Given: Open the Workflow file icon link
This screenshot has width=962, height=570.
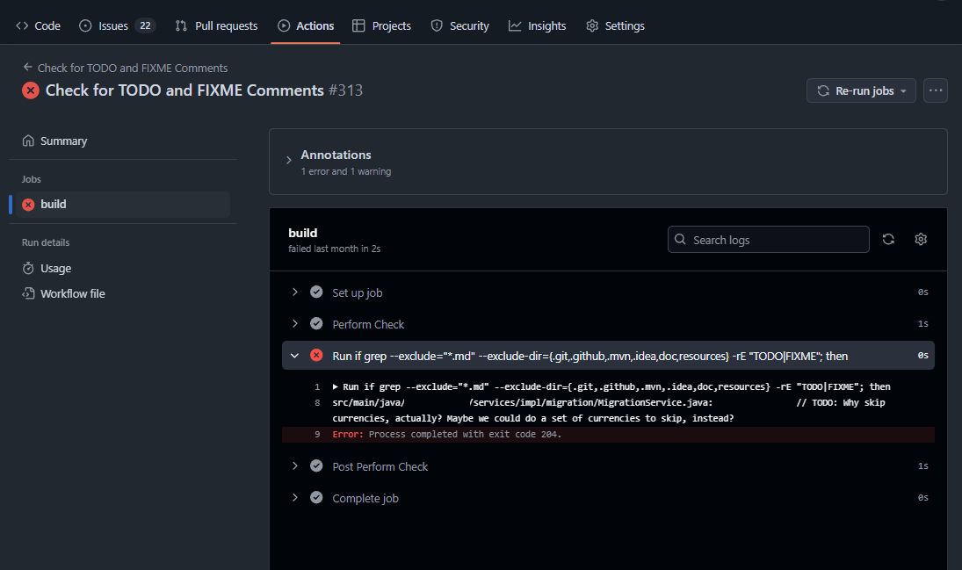Looking at the screenshot, I should pyautogui.click(x=28, y=293).
